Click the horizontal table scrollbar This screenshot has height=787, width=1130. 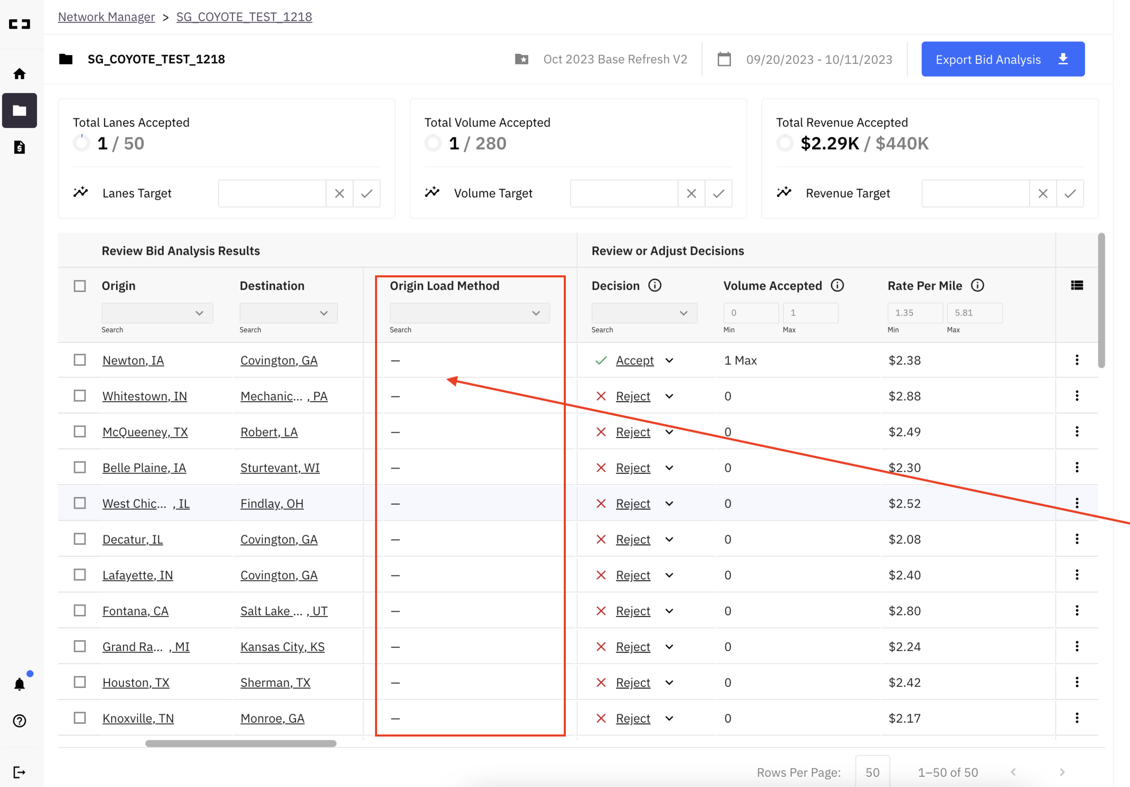(241, 743)
